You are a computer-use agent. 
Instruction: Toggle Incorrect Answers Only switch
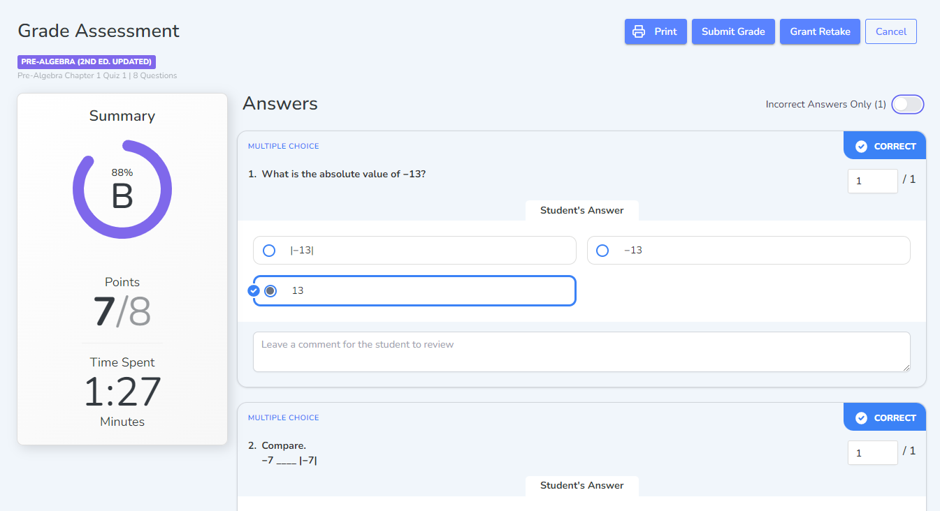(x=908, y=104)
